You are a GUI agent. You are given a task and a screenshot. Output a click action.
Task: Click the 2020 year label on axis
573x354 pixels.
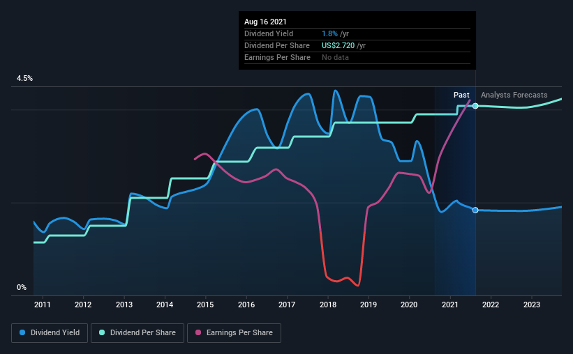pyautogui.click(x=409, y=305)
